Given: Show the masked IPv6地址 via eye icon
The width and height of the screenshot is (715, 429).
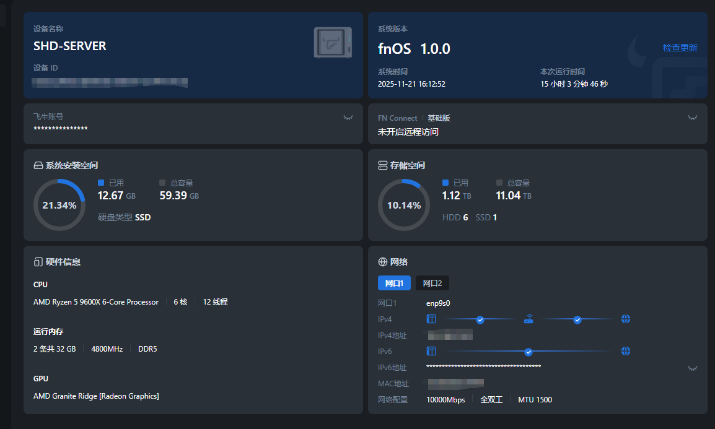Looking at the screenshot, I should coord(693,368).
